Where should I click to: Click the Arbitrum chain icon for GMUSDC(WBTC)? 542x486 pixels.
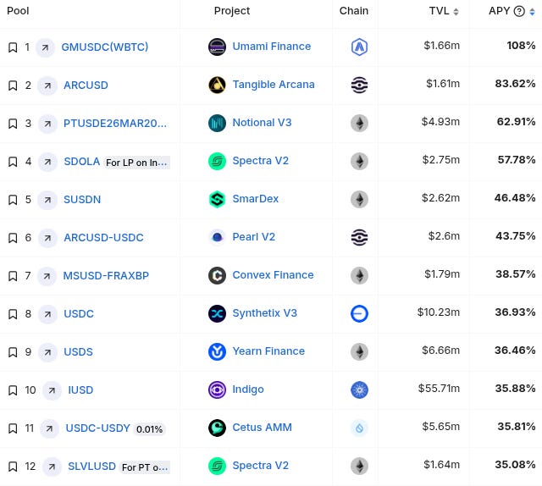click(359, 47)
